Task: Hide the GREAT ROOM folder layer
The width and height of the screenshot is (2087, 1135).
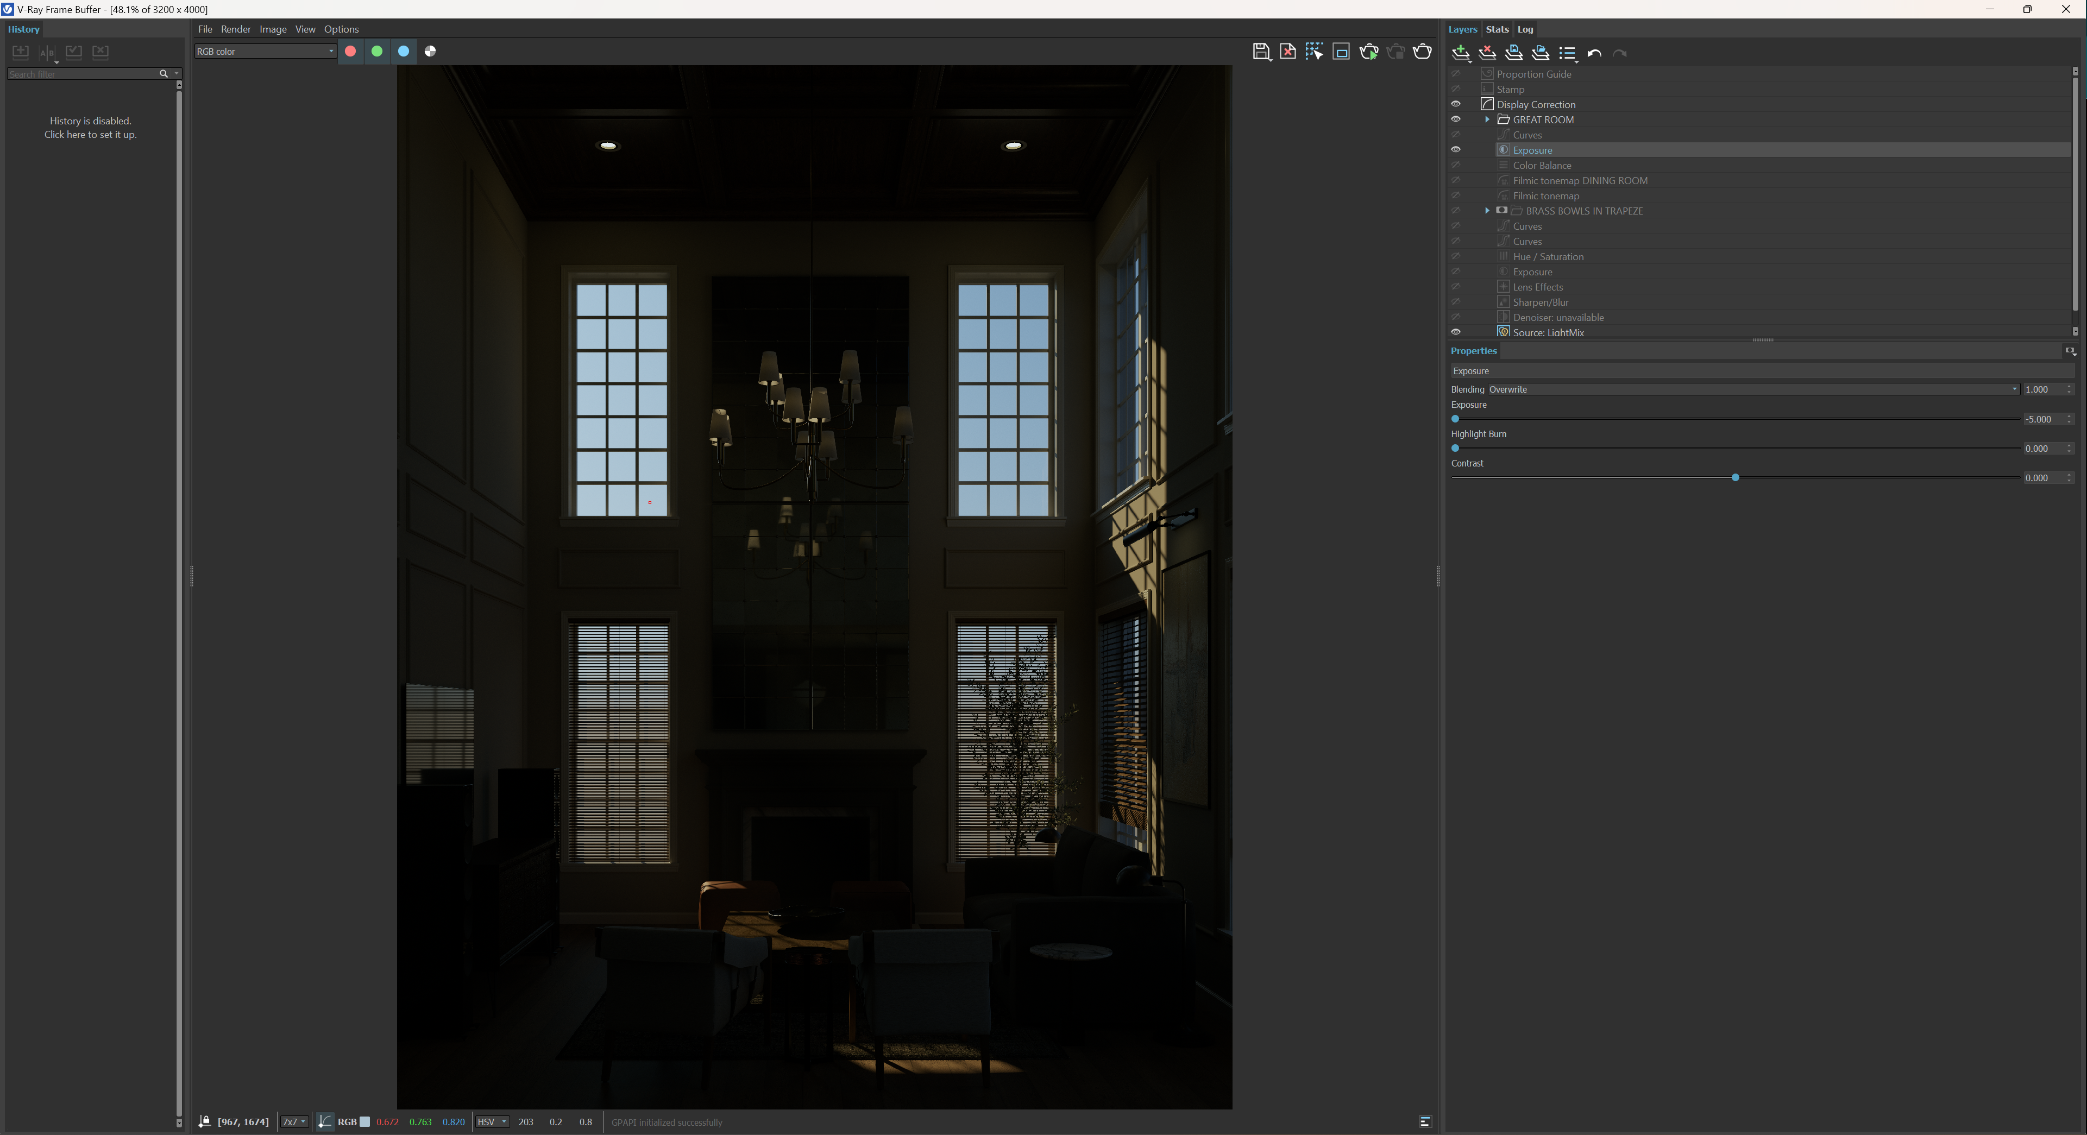Action: [1456, 120]
